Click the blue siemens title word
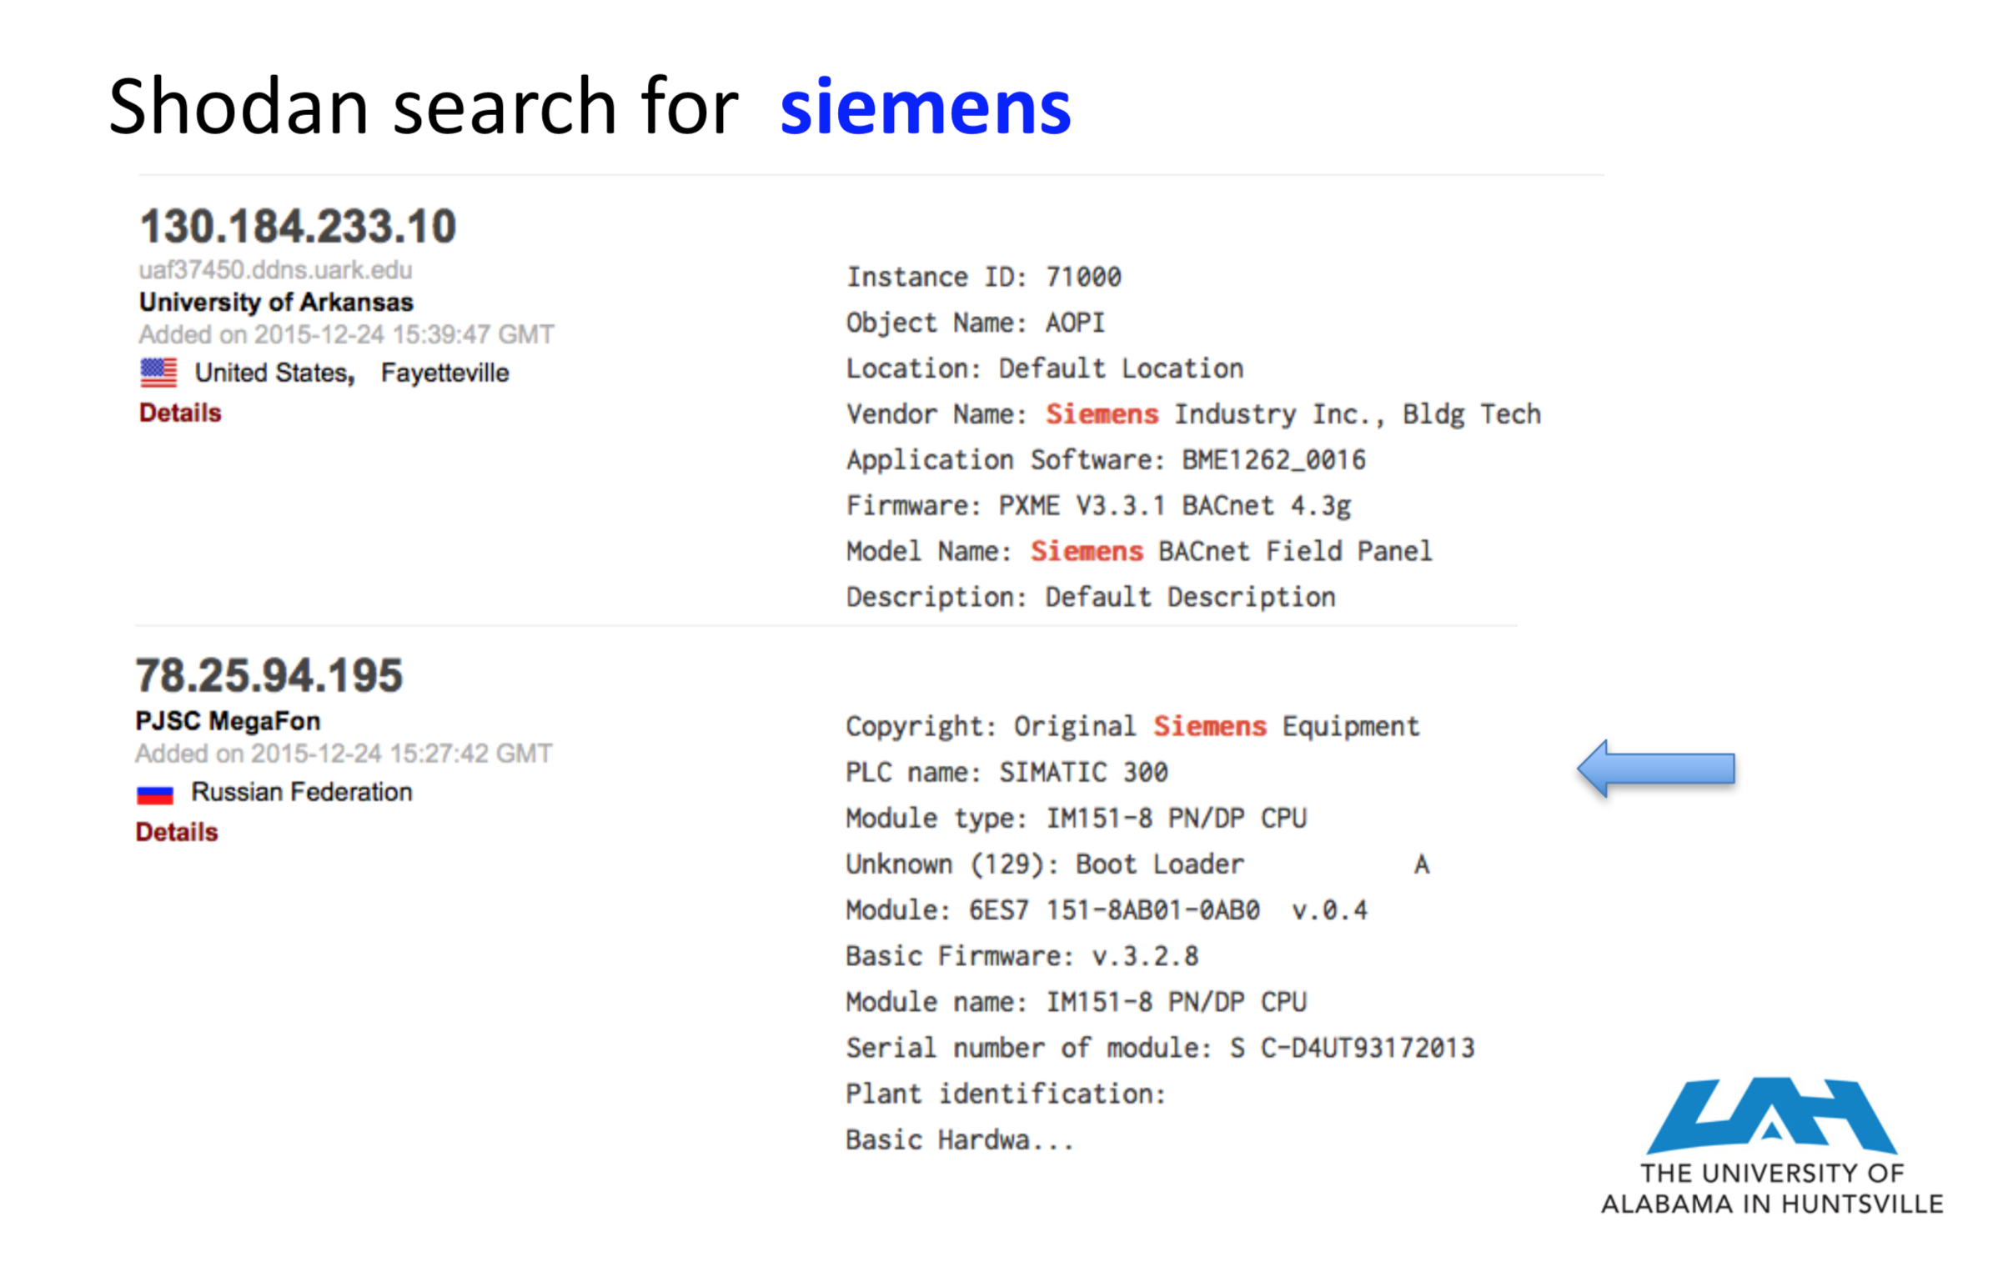This screenshot has width=1993, height=1282. [926, 107]
